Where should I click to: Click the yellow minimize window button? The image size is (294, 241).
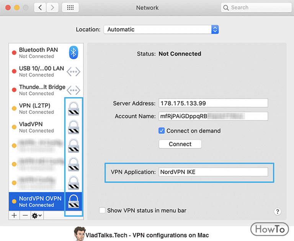point(17,8)
